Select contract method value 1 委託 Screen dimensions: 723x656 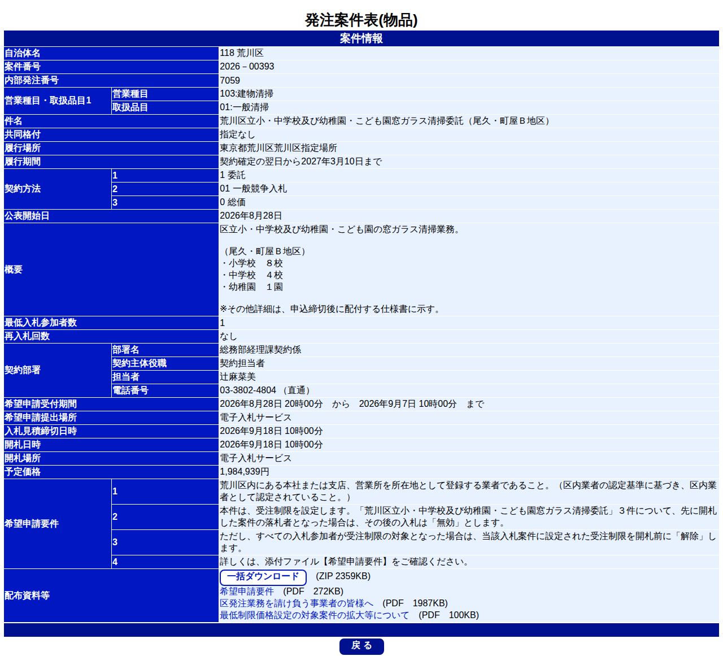click(233, 175)
